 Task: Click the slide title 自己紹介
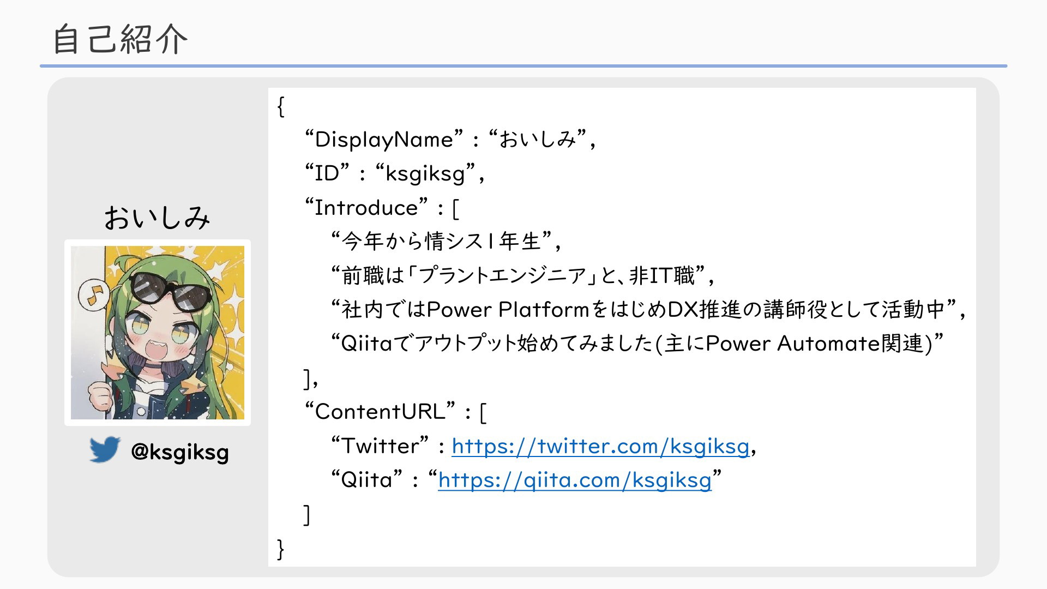pos(121,39)
